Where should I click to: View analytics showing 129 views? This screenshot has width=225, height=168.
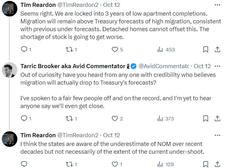coord(161,164)
